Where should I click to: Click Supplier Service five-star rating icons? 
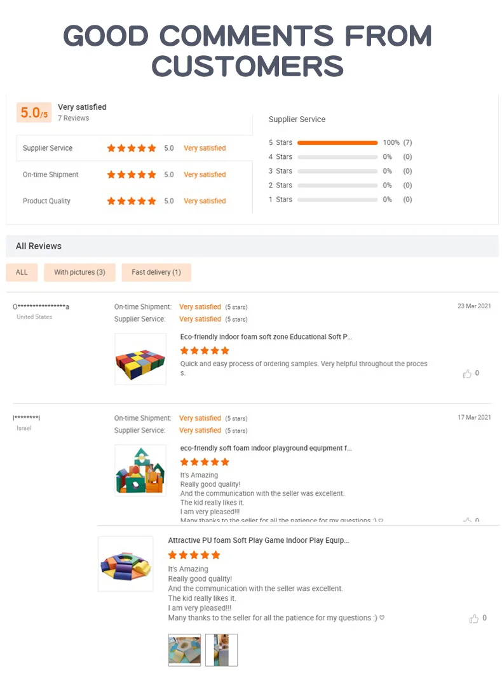tap(132, 148)
